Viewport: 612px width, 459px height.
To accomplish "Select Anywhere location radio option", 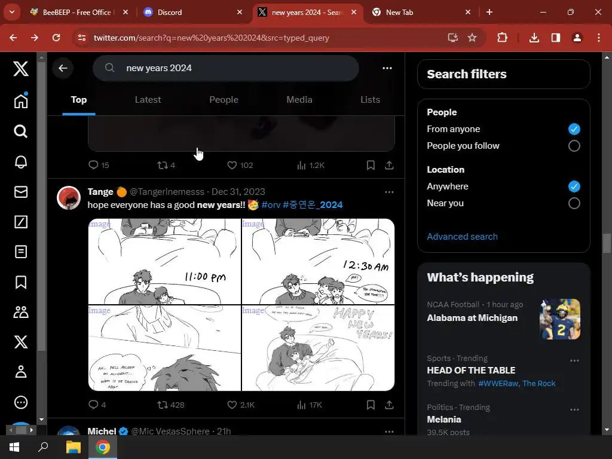I will coord(574,186).
